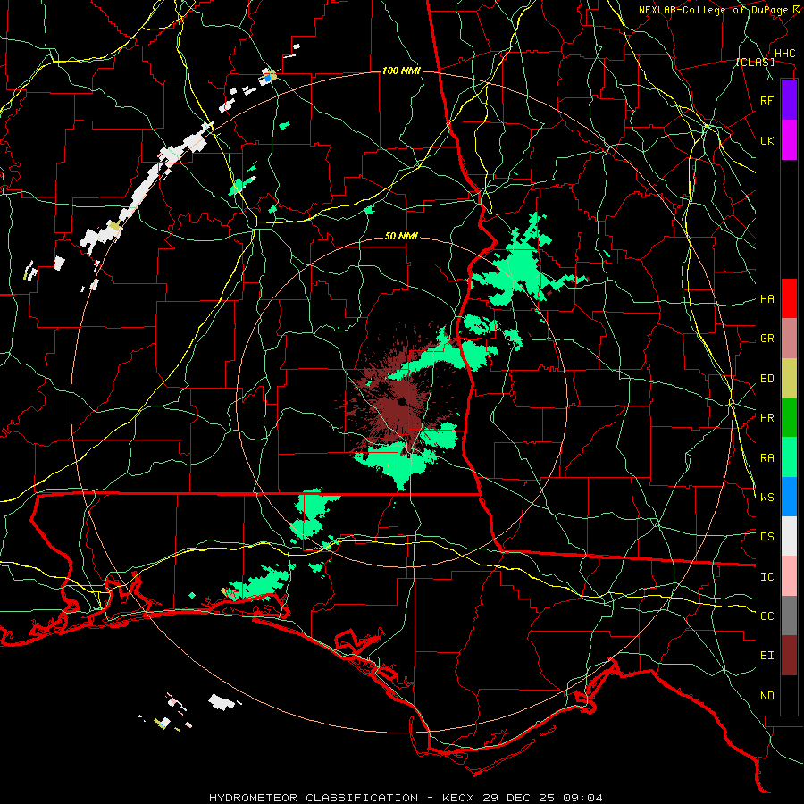Viewport: 804px width, 804px height.
Task: Click the RF legend label
Action: click(766, 100)
